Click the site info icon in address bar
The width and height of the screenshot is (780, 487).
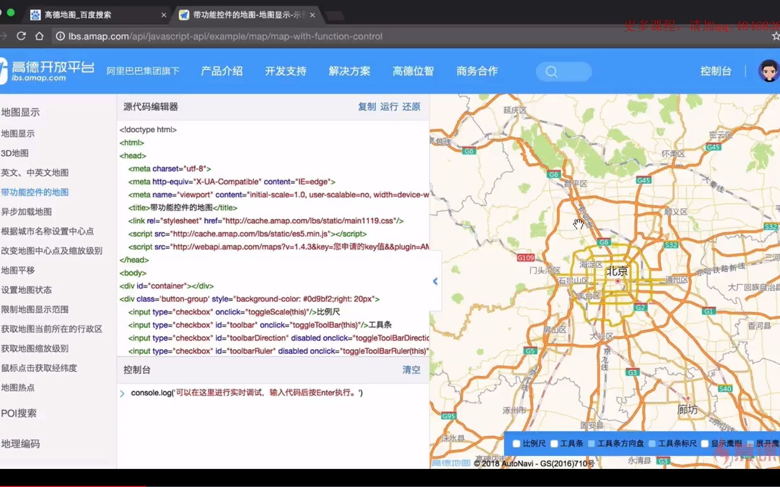point(60,36)
